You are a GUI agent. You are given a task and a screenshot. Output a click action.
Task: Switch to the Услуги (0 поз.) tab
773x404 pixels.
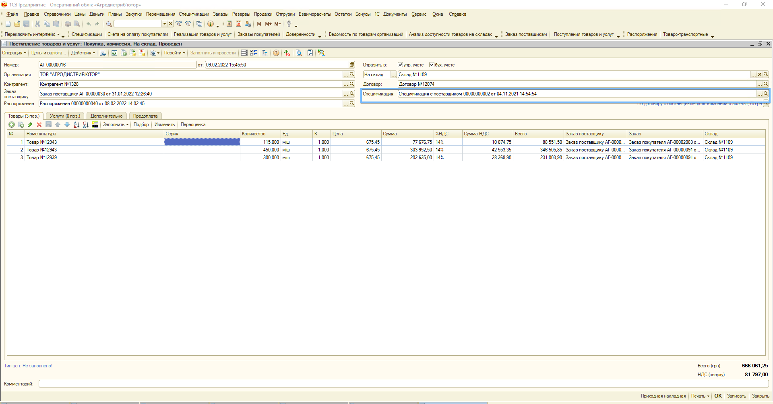coord(65,116)
